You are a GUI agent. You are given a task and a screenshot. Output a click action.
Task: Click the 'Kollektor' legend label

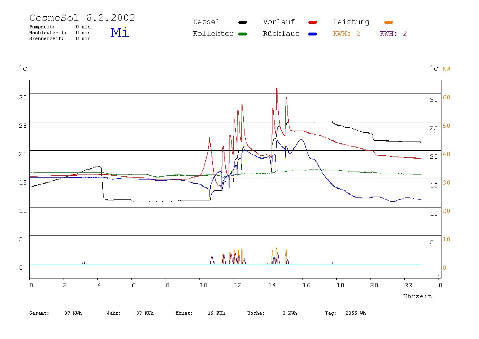[213, 34]
